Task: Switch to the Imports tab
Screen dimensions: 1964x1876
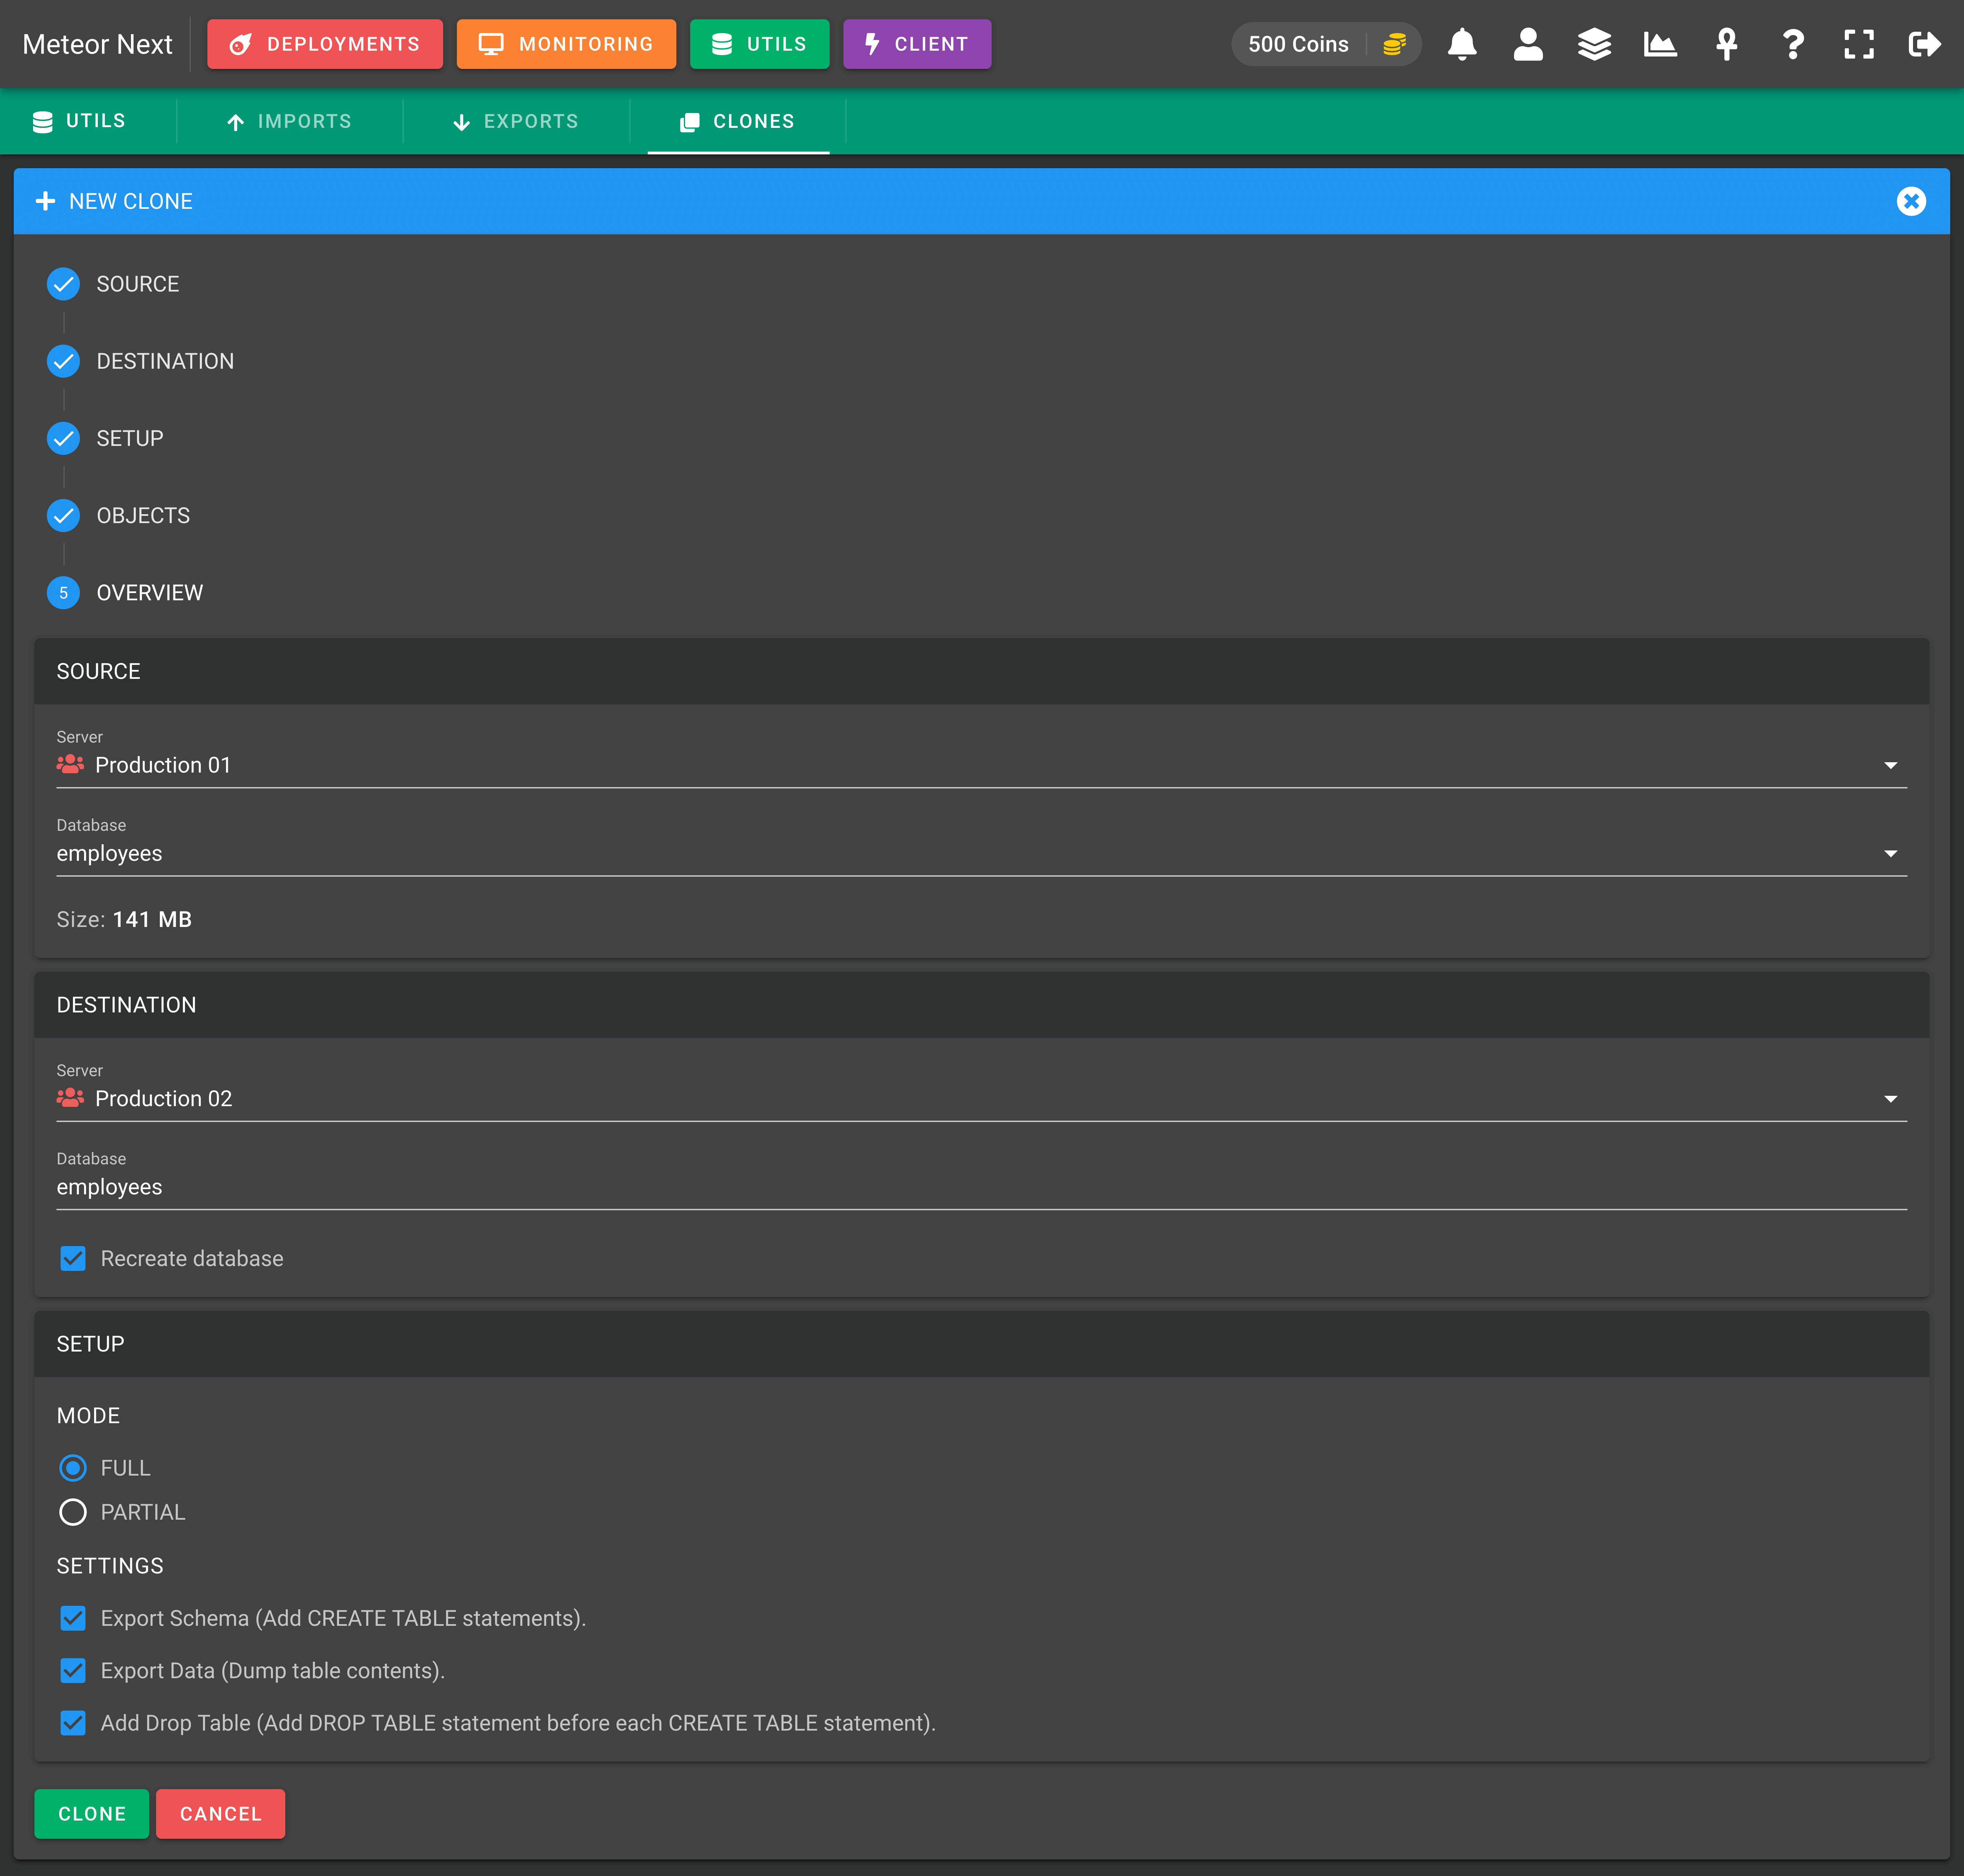Action: pos(290,121)
